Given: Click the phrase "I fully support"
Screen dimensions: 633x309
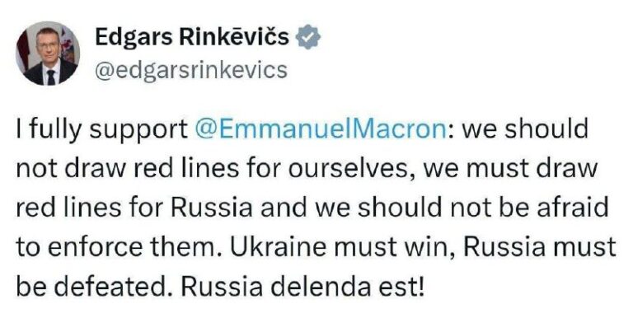Looking at the screenshot, I should click(x=102, y=131).
